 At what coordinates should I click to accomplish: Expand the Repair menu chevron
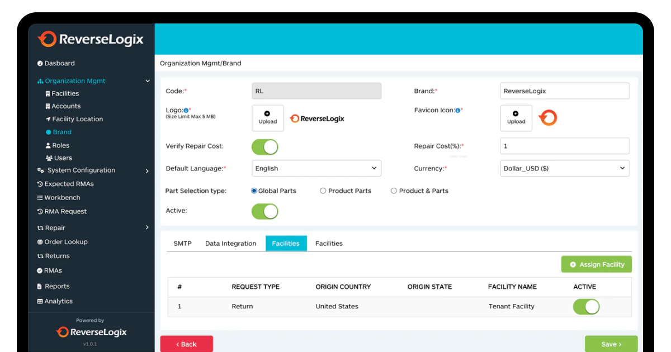tap(147, 227)
